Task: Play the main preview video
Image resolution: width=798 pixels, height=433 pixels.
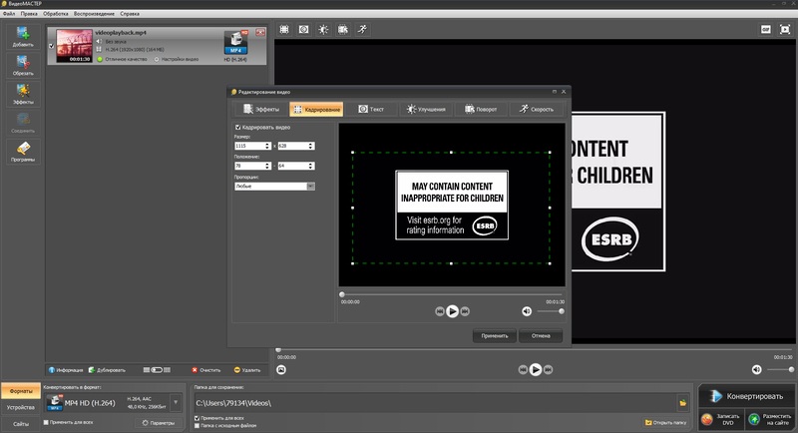Action: click(536, 370)
